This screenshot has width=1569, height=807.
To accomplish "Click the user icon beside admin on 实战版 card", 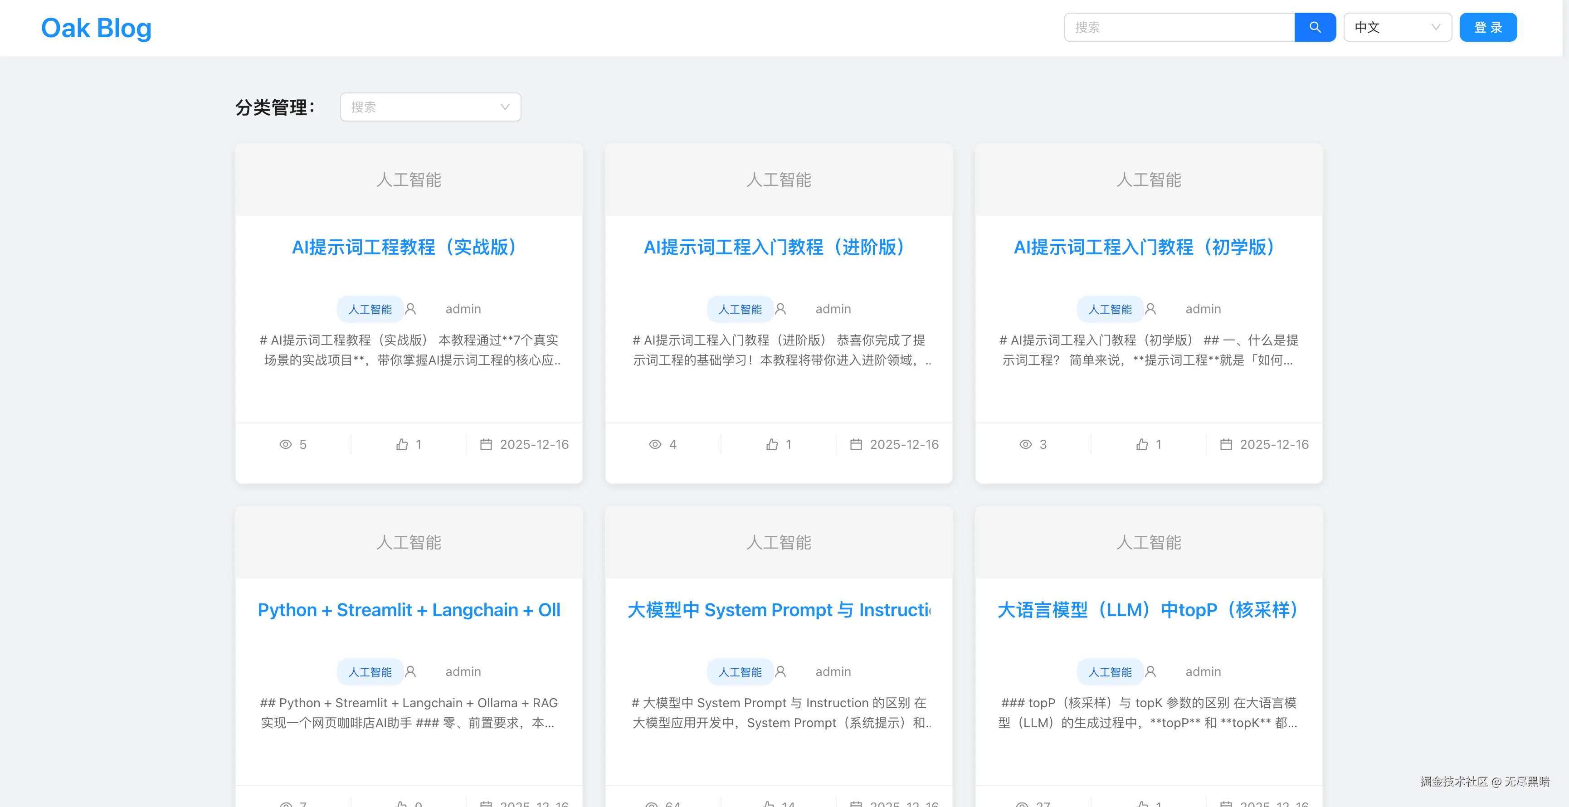I will click(x=410, y=309).
